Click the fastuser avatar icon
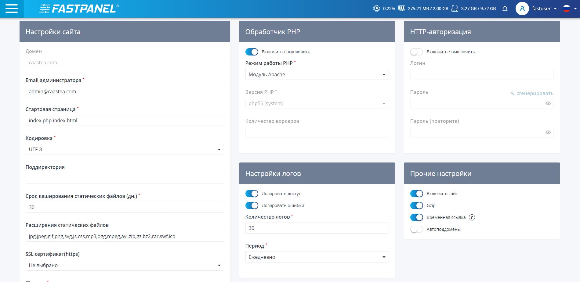Screen dimensions: 580x282 pos(522,9)
